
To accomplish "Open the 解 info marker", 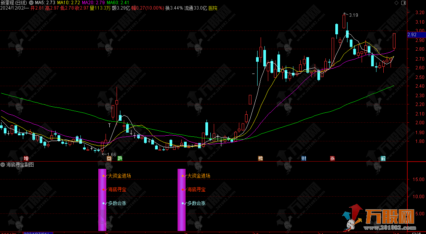I will click(383, 159).
